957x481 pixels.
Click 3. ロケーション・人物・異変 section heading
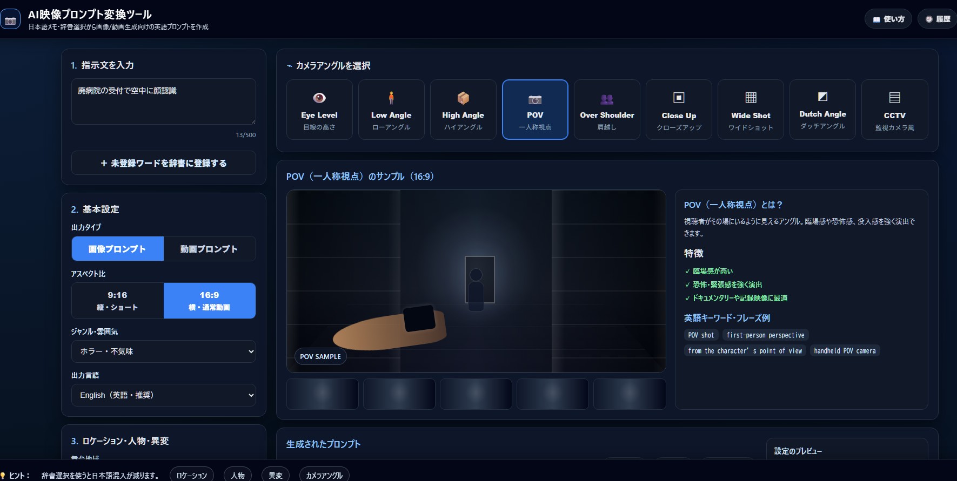[120, 441]
